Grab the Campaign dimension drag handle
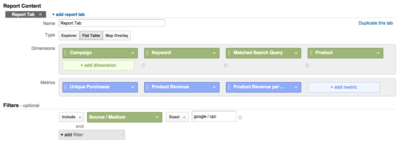 pos(66,53)
